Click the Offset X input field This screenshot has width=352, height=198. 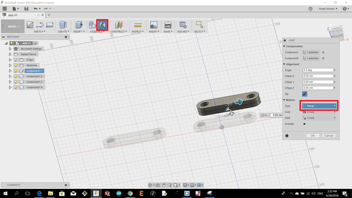click(318, 76)
